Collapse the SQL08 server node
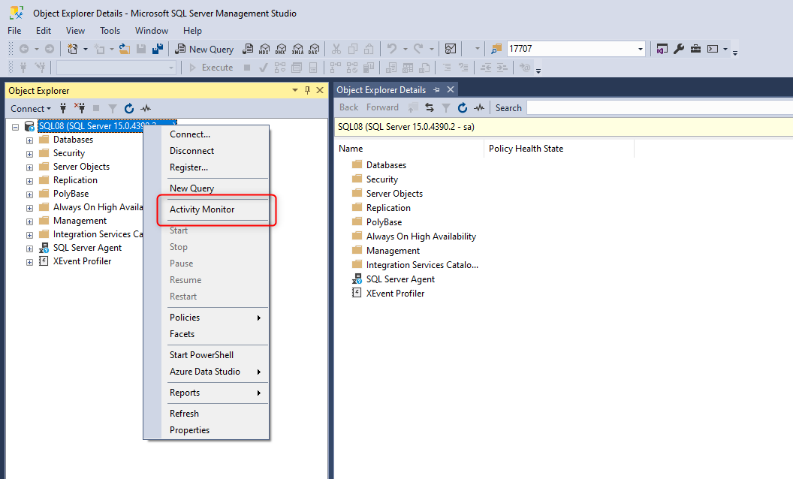Viewport: 793px width, 479px height. pos(16,126)
